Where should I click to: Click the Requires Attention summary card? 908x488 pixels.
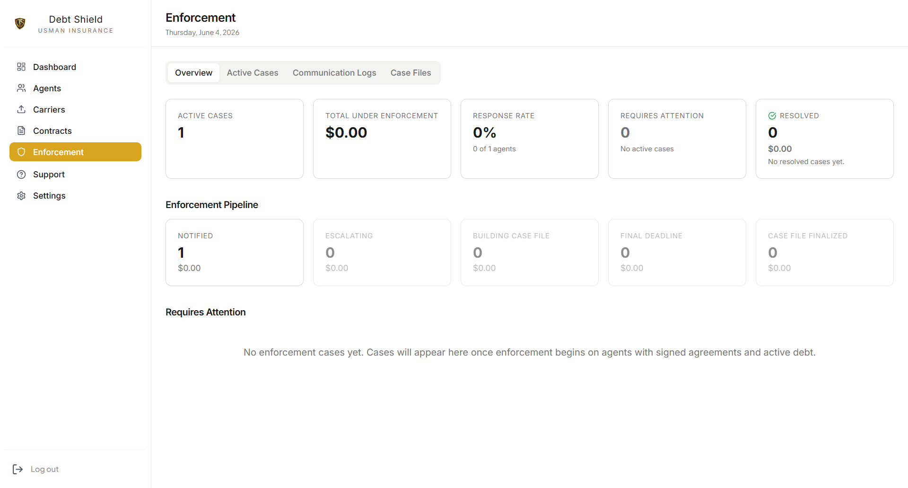tap(677, 139)
